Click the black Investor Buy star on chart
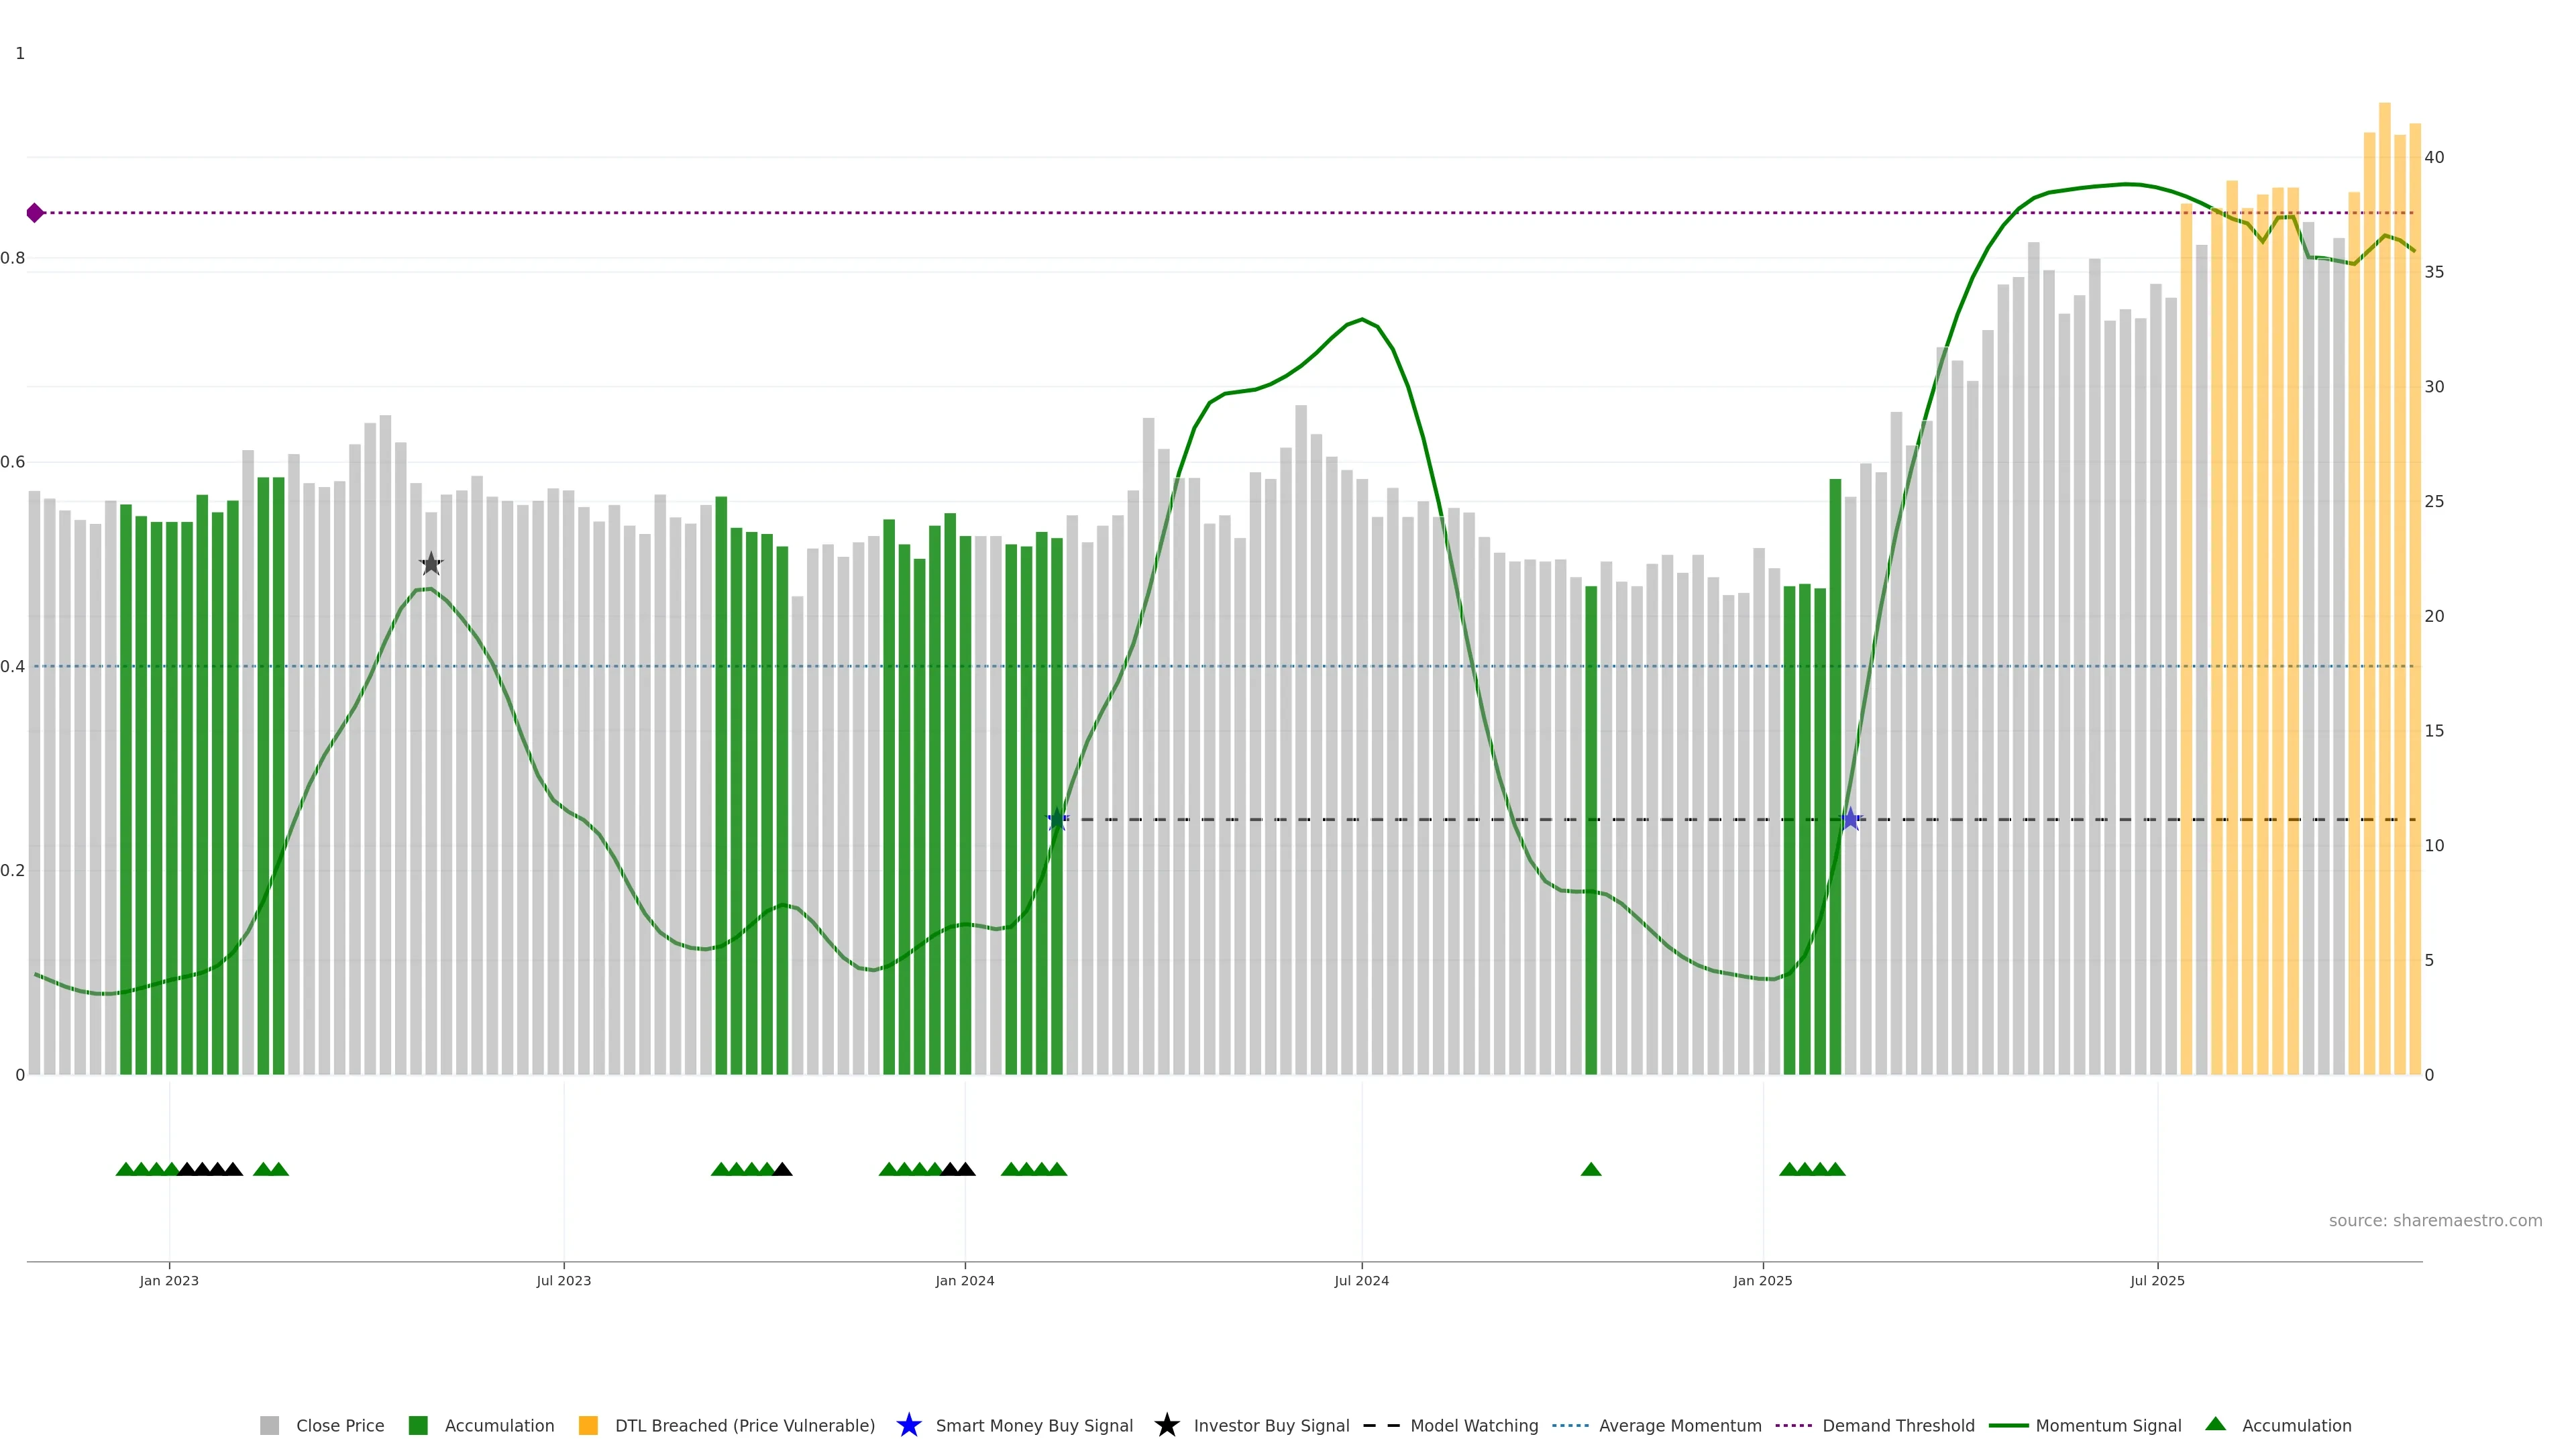Image resolution: width=2576 pixels, height=1449 pixels. coord(431,564)
